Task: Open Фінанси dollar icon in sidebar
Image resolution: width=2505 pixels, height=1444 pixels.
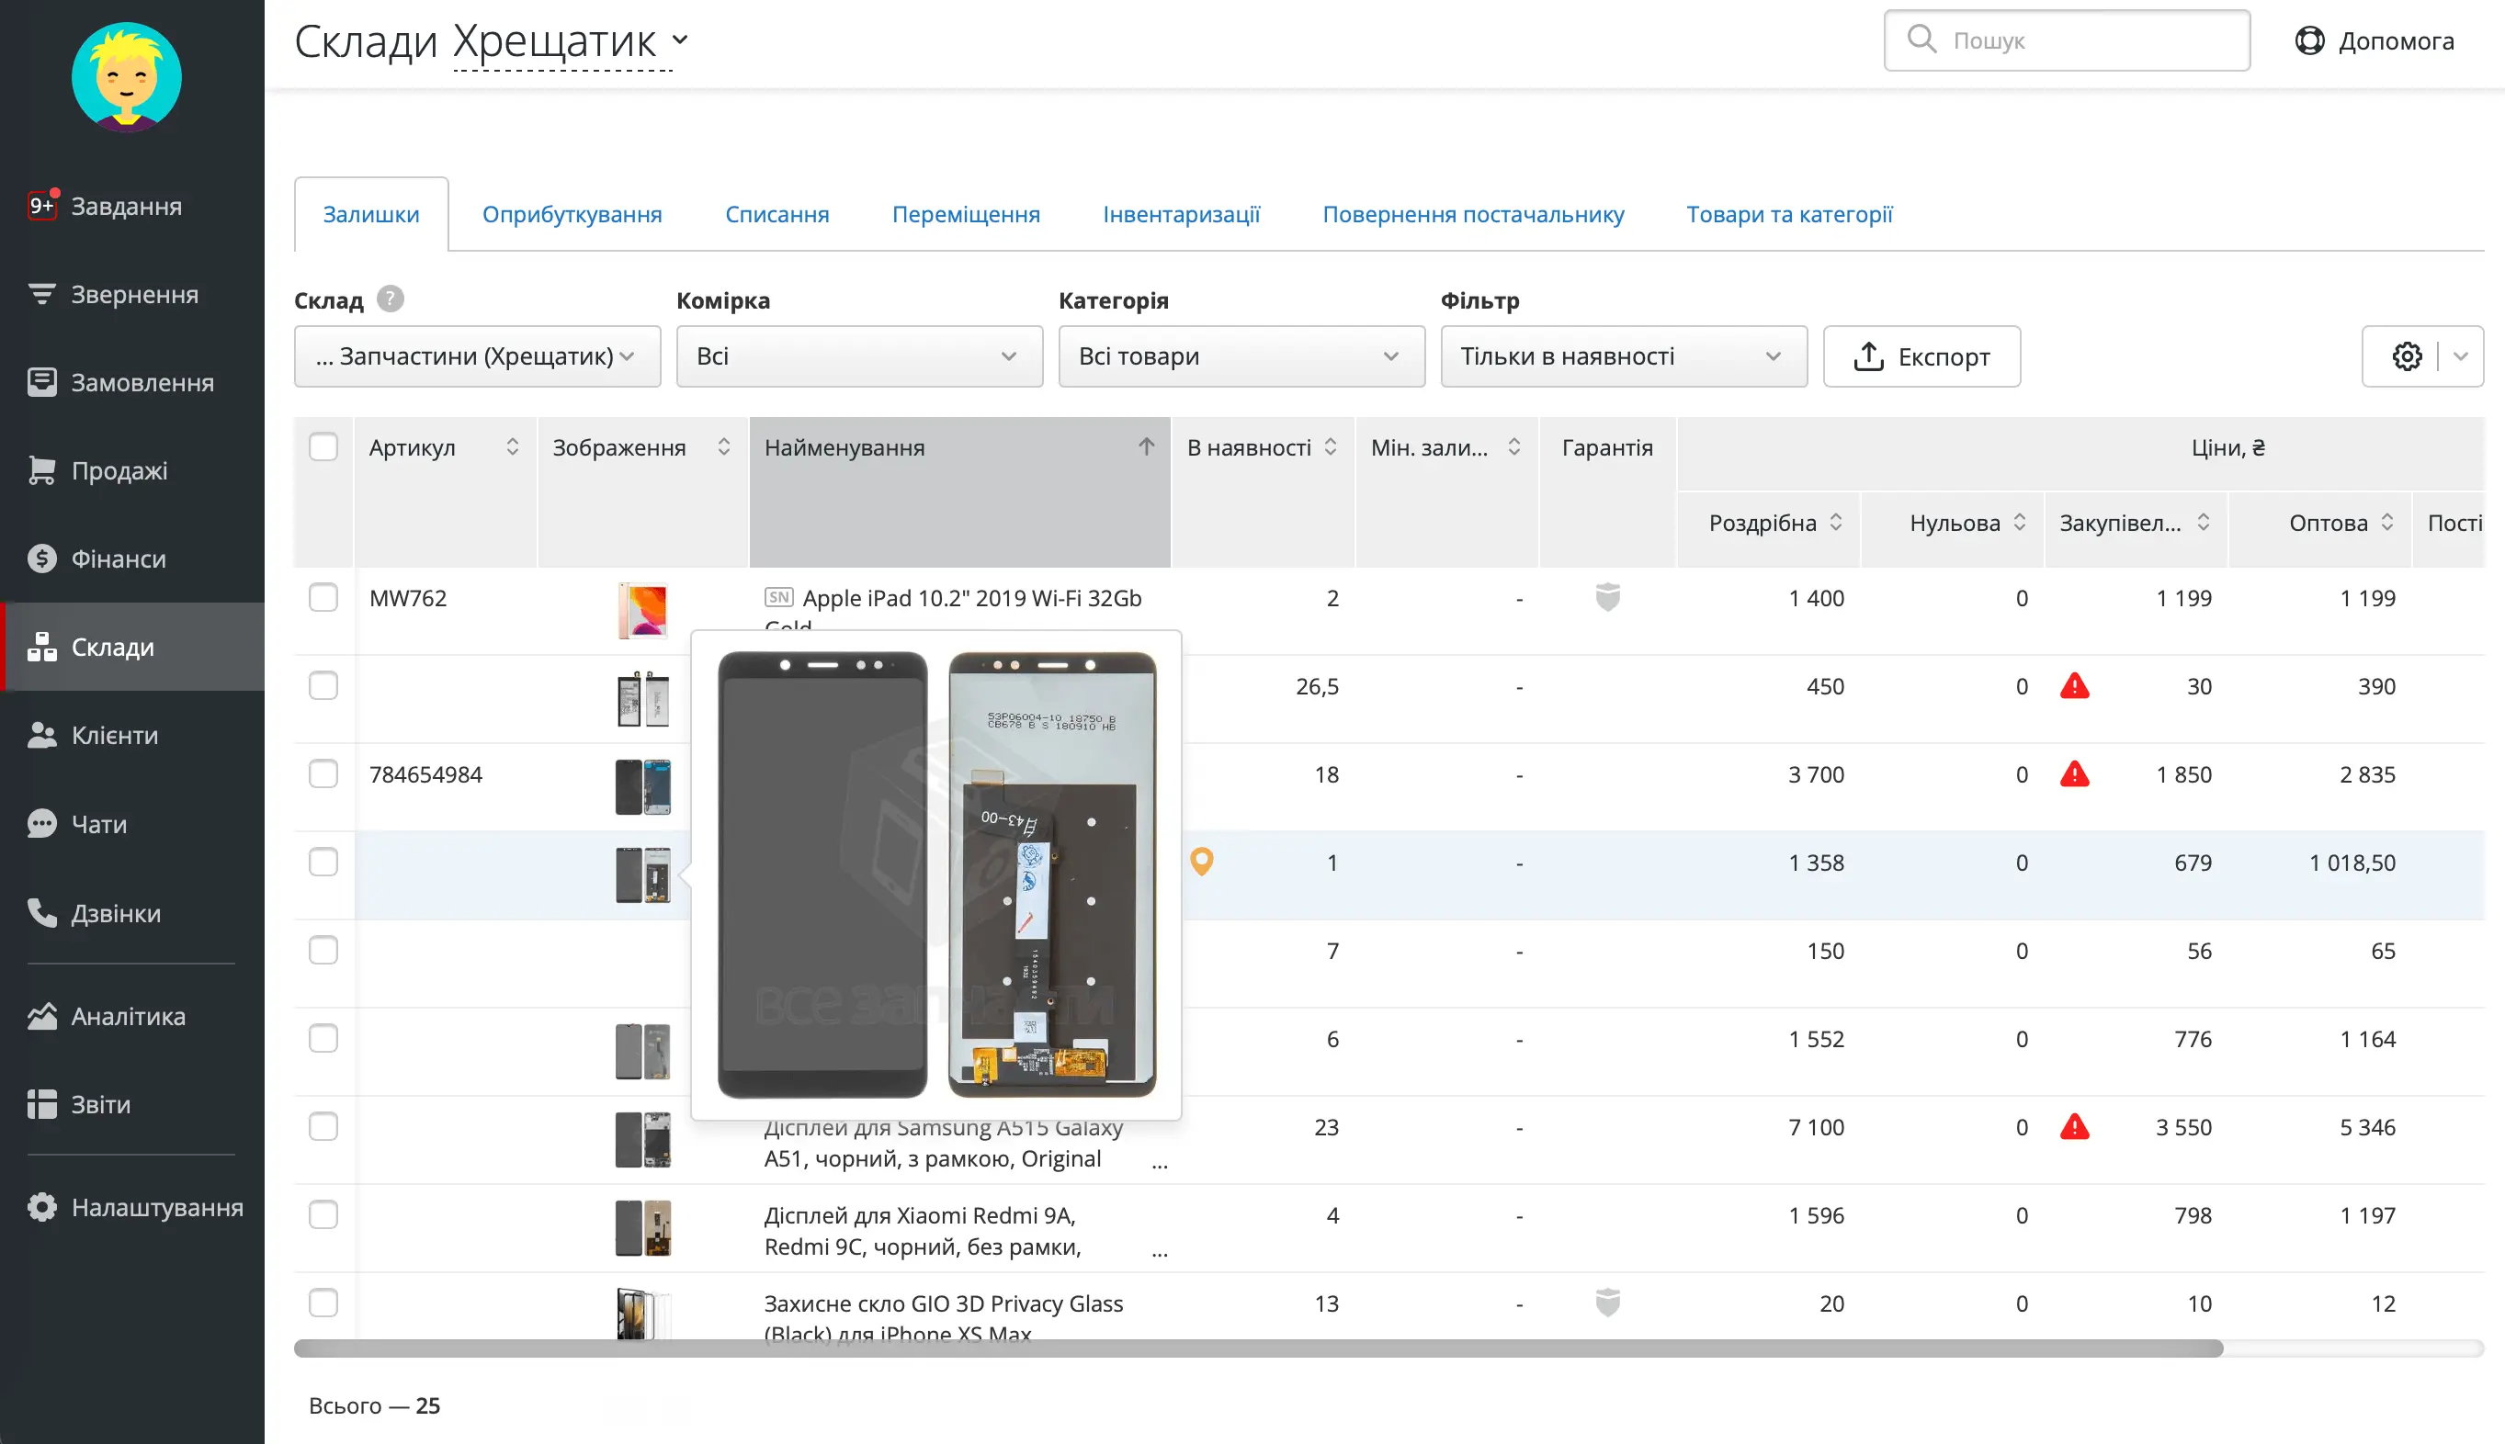Action: tap(41, 558)
